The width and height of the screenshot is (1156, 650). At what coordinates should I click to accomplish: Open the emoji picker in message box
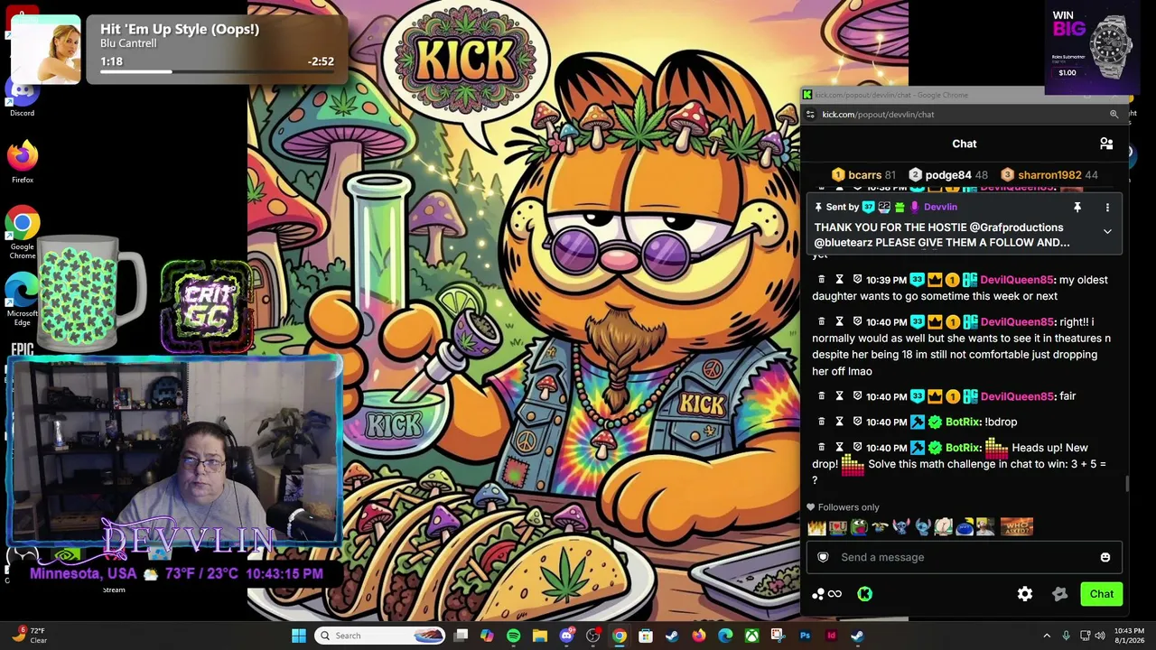click(1105, 557)
